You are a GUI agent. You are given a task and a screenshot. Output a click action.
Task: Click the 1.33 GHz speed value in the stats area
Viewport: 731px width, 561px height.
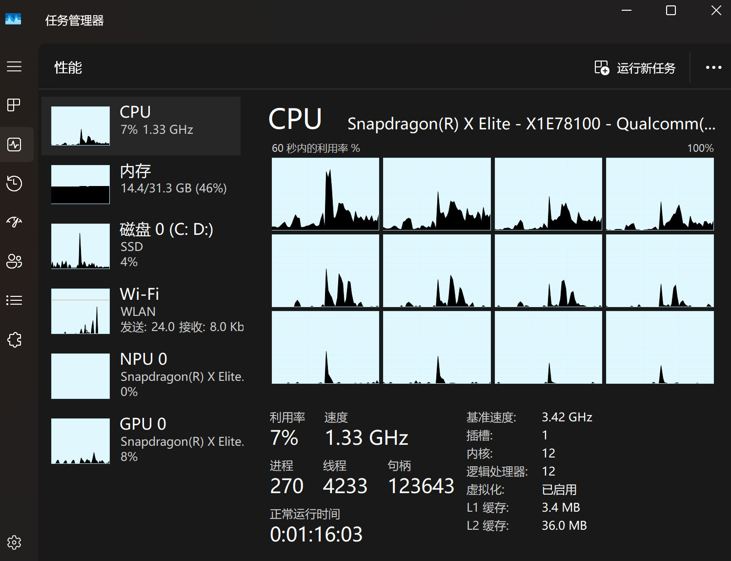pos(366,437)
